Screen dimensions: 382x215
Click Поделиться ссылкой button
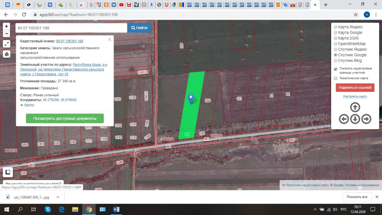(355, 87)
